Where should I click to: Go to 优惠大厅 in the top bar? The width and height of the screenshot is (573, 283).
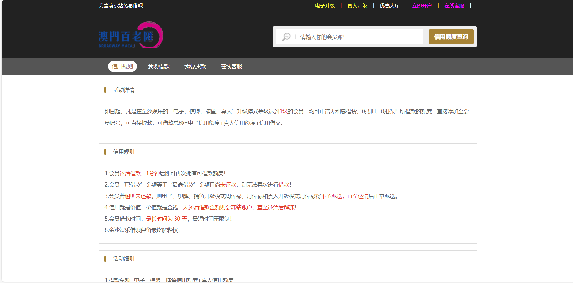pyautogui.click(x=390, y=6)
